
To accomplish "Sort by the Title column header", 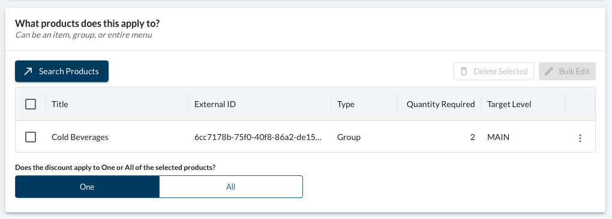I will coord(60,104).
